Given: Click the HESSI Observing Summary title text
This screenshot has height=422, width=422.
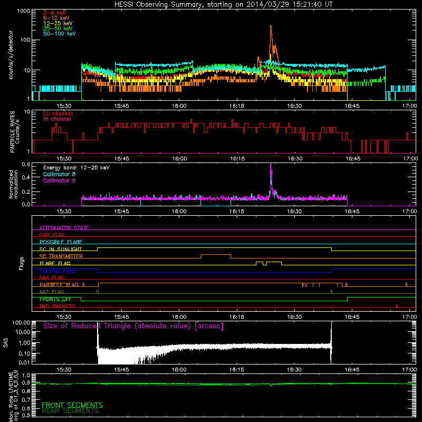Looking at the screenshot, I should coord(223,4).
